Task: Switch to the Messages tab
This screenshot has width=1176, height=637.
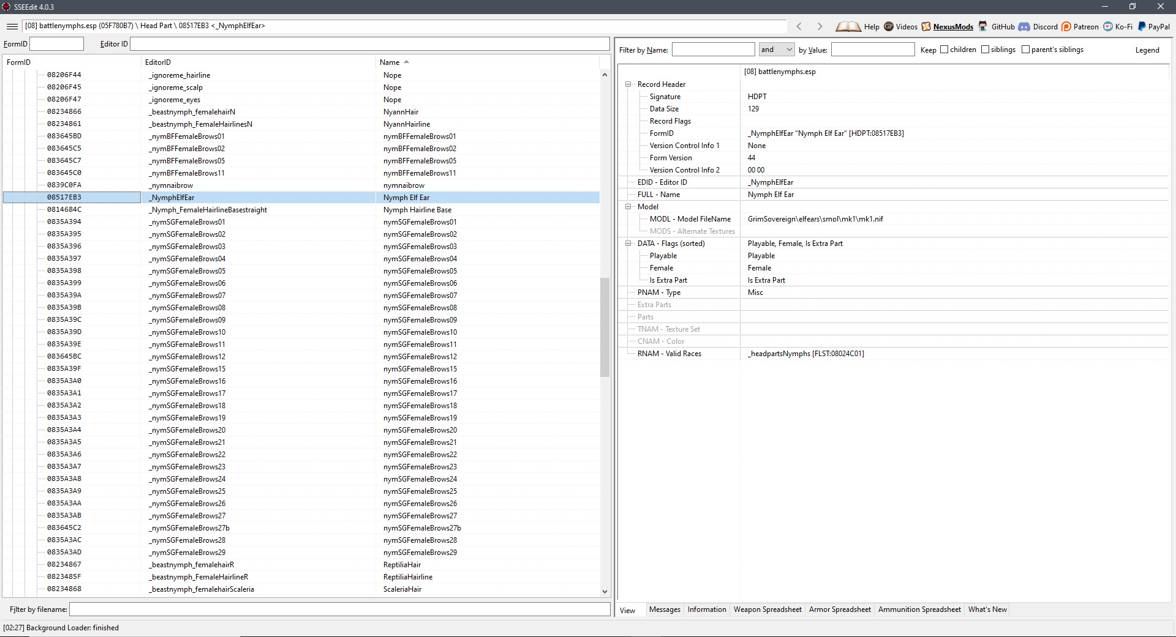Action: 665,609
